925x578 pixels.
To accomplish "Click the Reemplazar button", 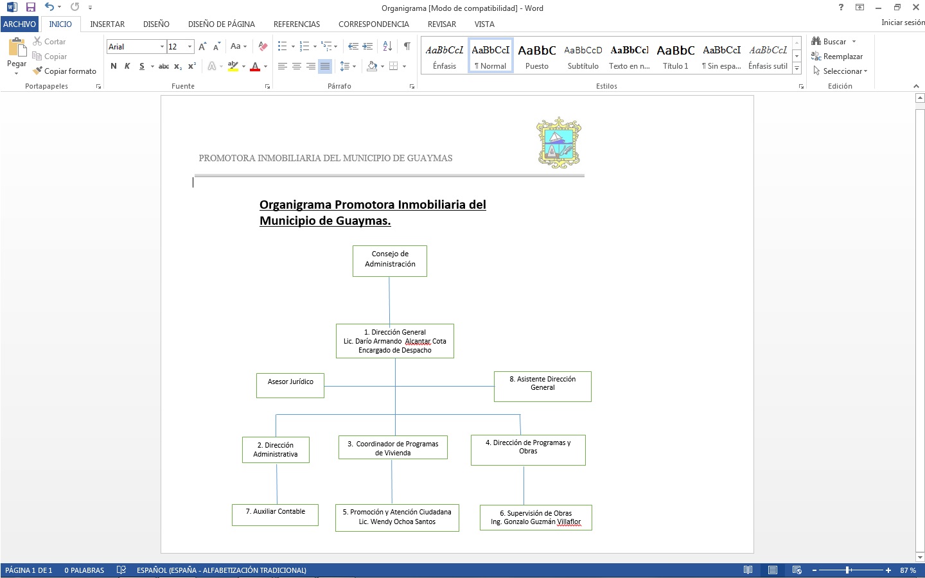I will pyautogui.click(x=838, y=57).
